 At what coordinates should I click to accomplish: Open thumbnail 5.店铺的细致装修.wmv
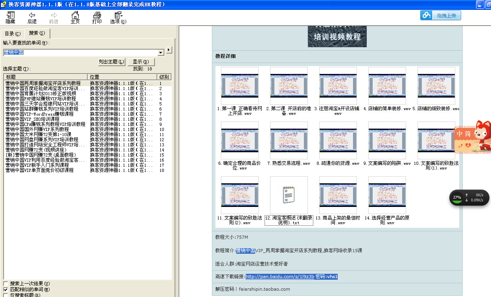pos(436,85)
